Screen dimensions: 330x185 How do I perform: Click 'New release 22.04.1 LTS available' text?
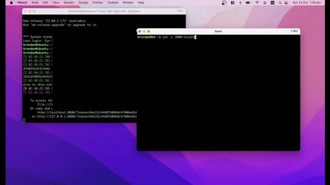click(x=55, y=21)
